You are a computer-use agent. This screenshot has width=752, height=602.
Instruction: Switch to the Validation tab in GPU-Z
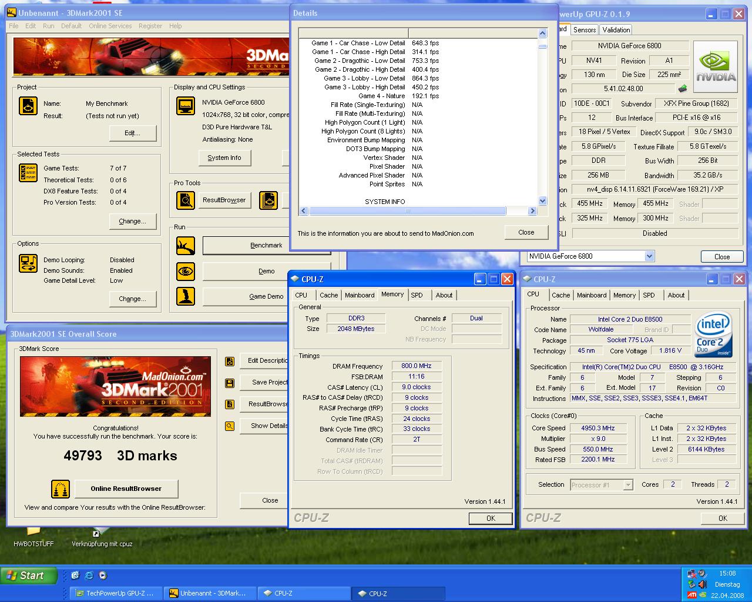pos(616,30)
